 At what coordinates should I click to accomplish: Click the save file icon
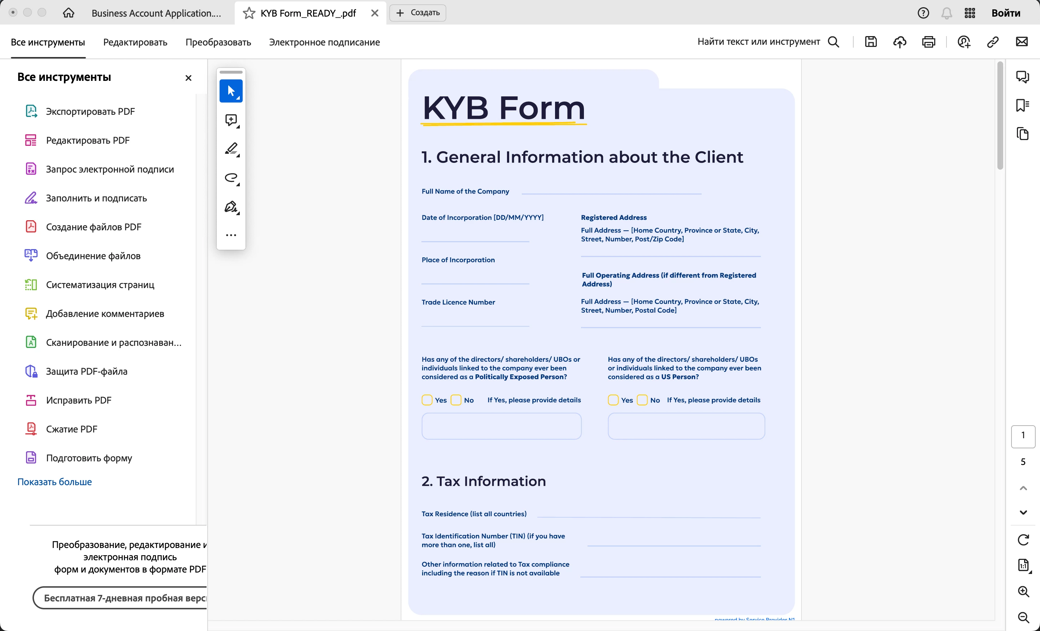(x=871, y=42)
